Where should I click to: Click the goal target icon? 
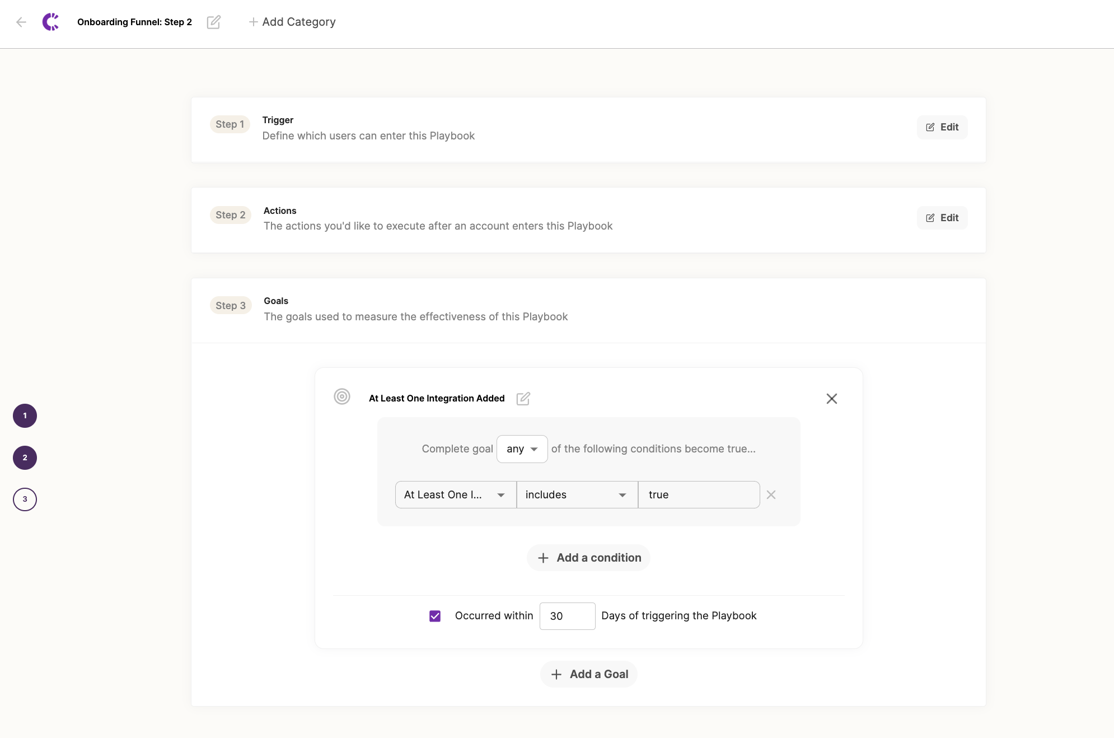coord(342,396)
